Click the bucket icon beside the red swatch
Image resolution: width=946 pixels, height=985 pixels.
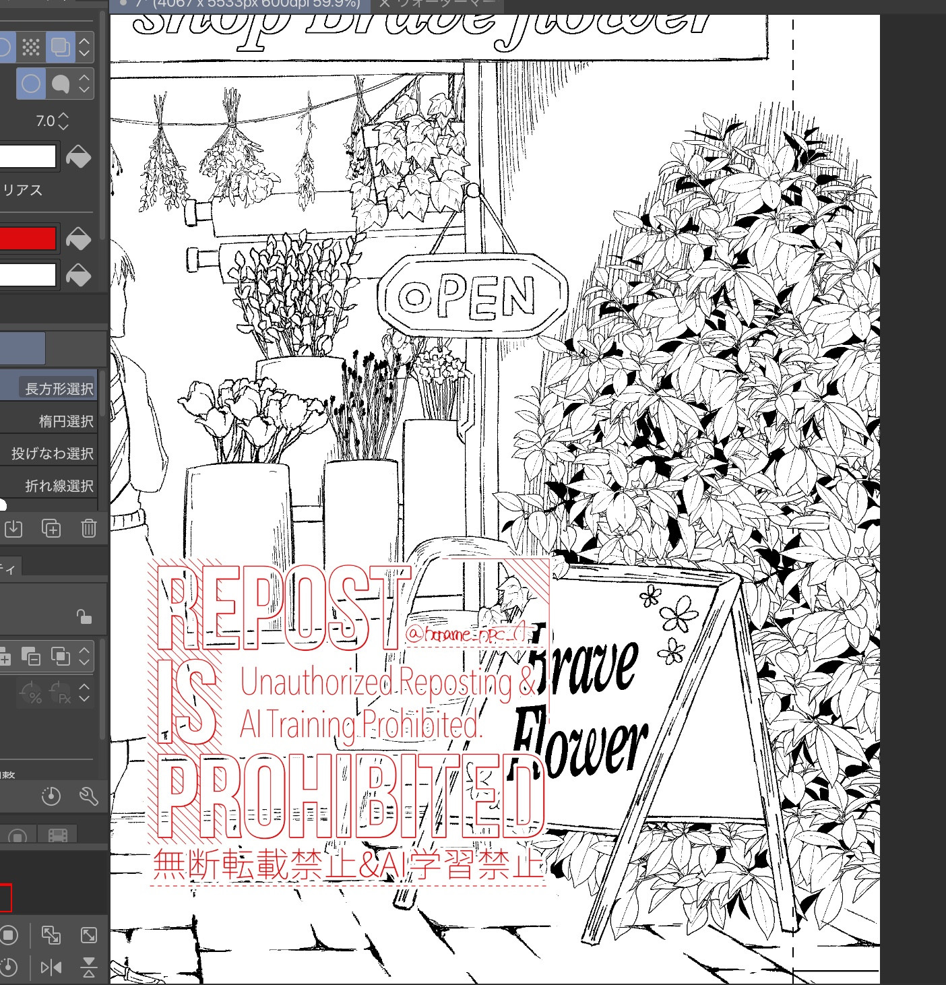(78, 239)
